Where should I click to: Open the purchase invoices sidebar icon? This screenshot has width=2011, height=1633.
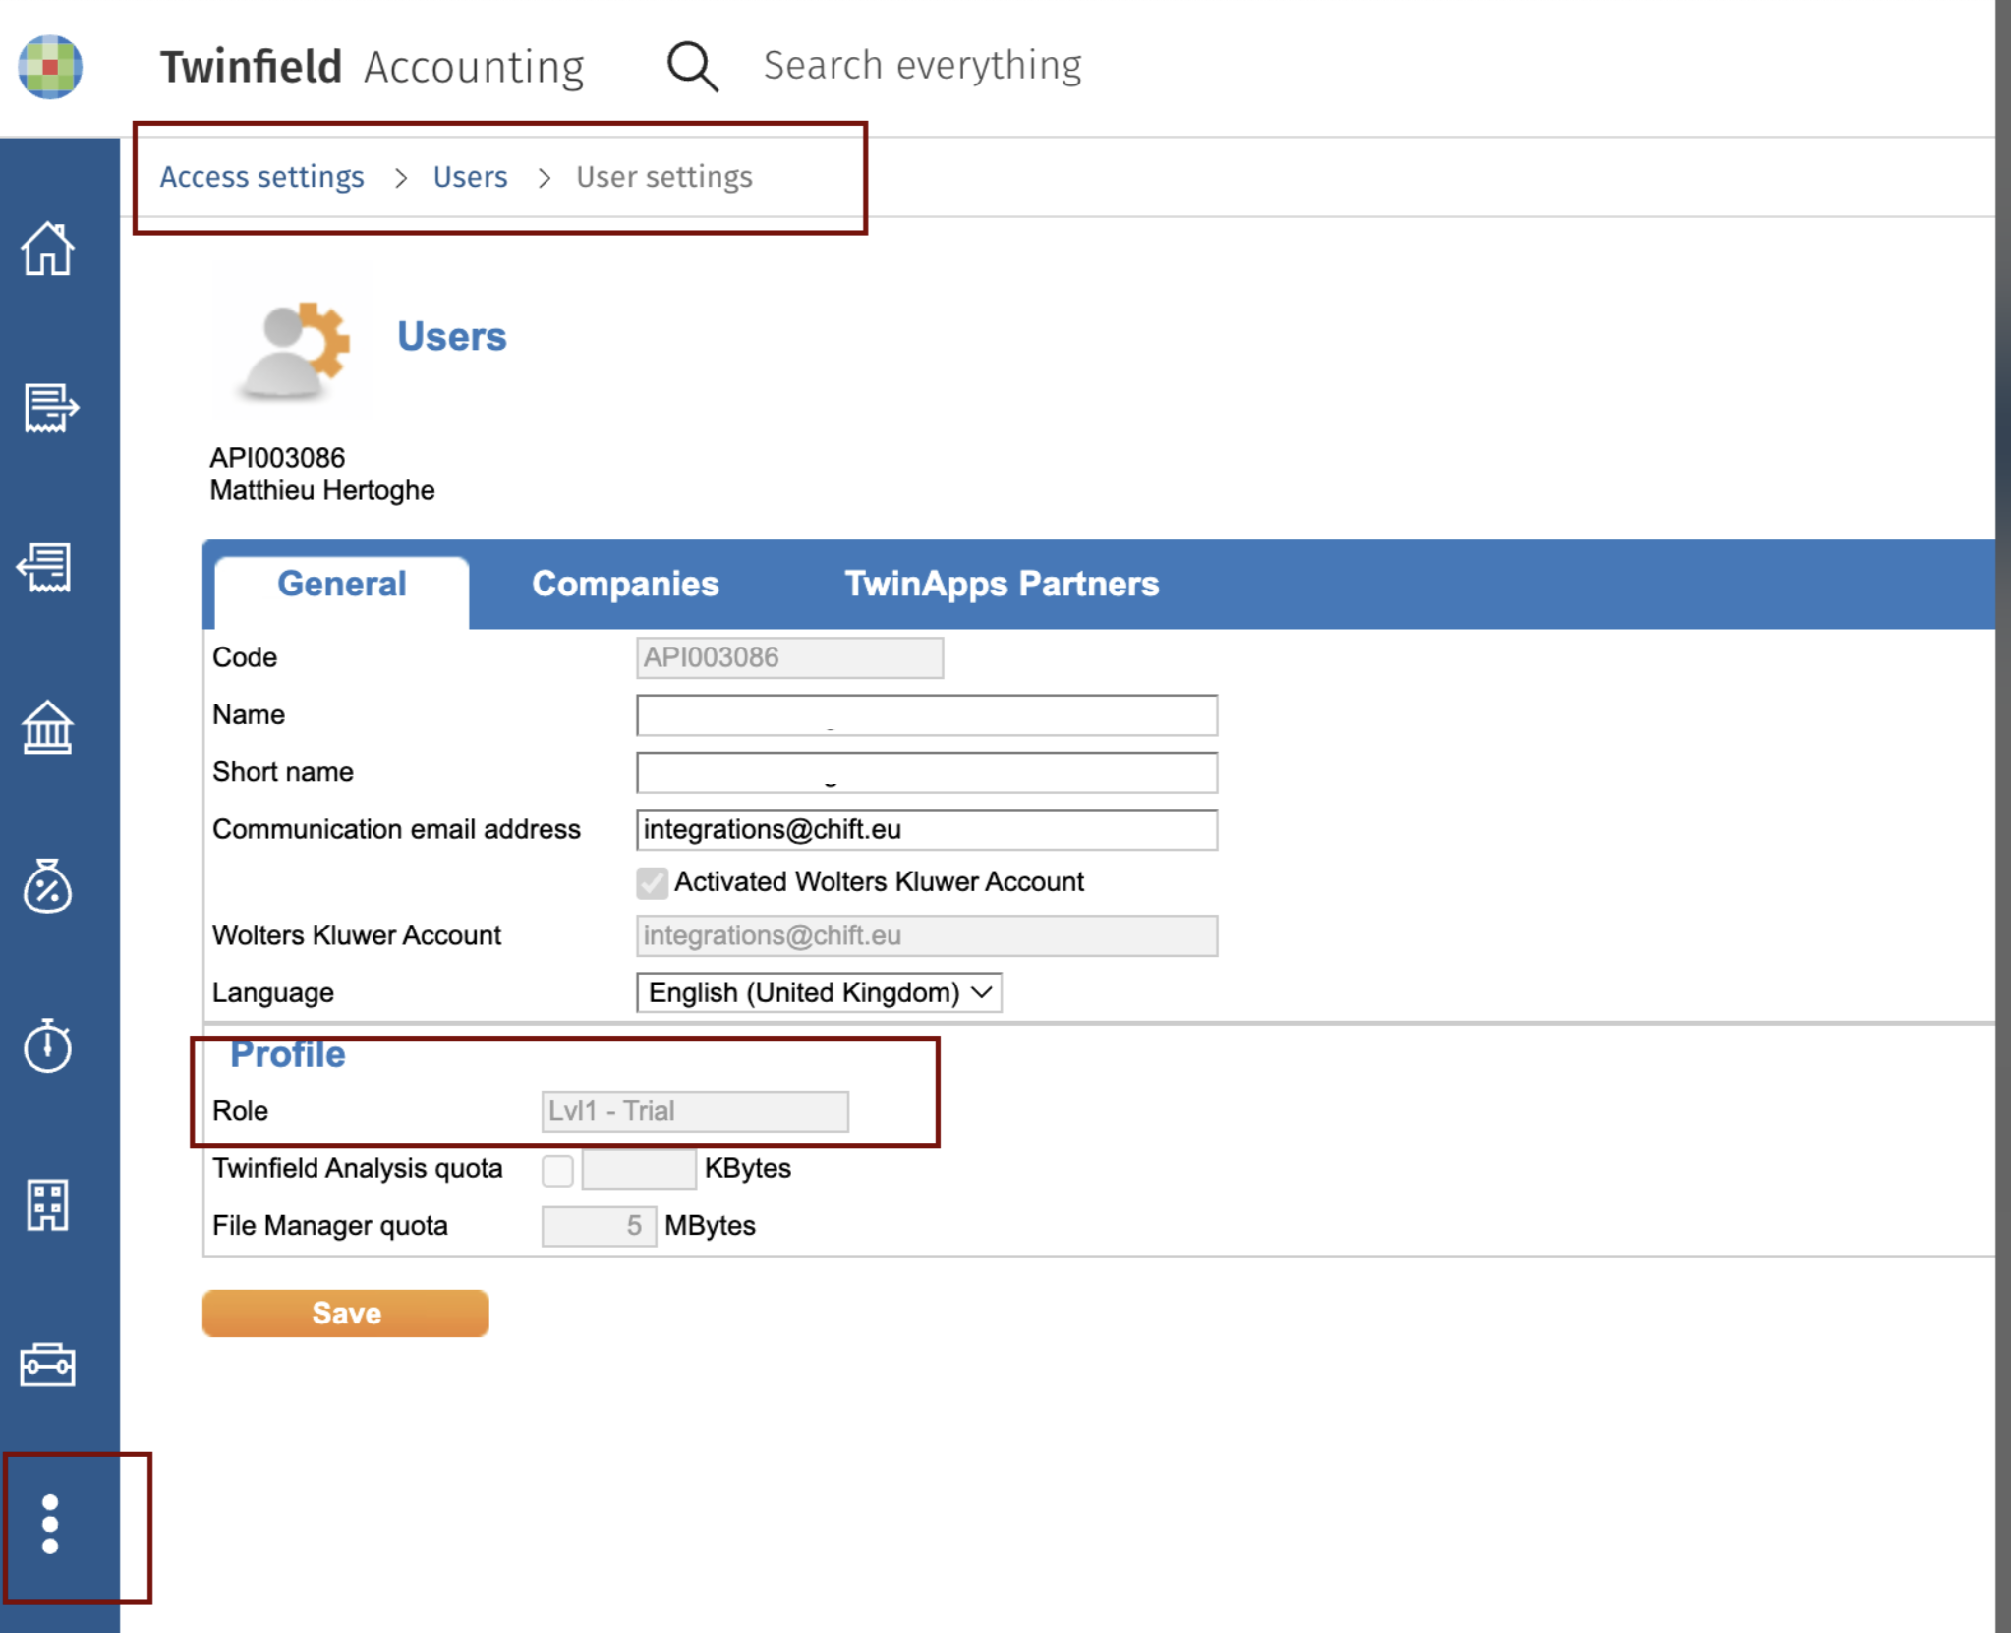click(x=45, y=568)
